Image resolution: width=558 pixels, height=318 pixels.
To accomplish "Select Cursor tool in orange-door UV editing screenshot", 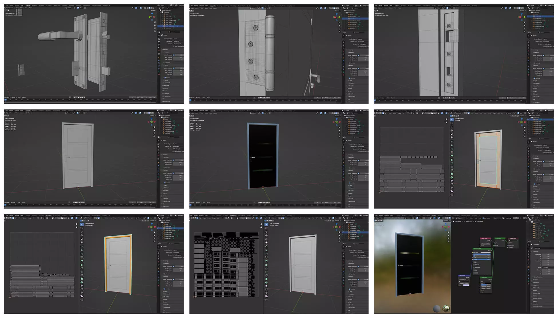I will 452,123.
